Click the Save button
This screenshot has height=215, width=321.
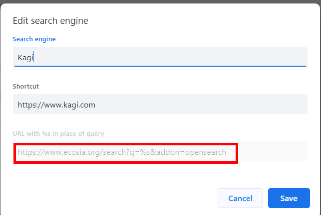point(289,198)
